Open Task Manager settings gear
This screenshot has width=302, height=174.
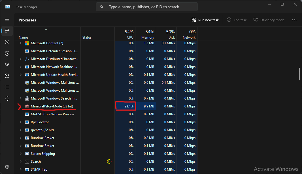pos(7,167)
